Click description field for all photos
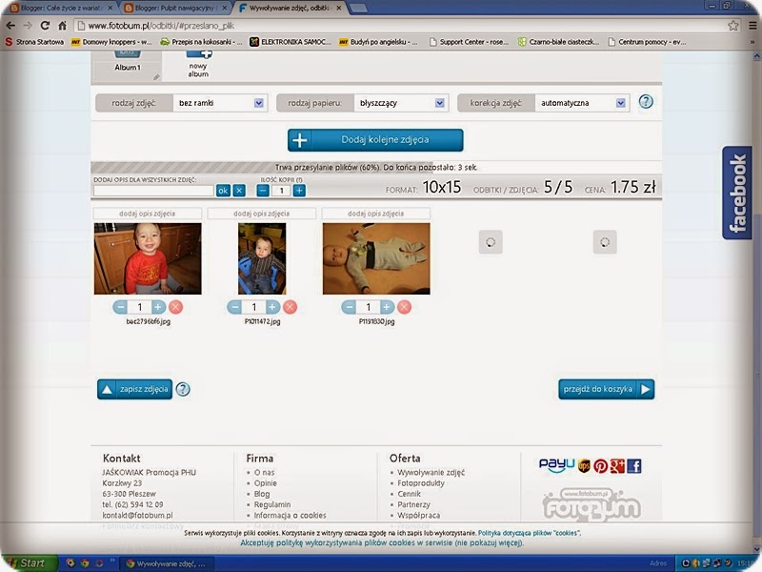Image resolution: width=762 pixels, height=572 pixels. [x=153, y=191]
